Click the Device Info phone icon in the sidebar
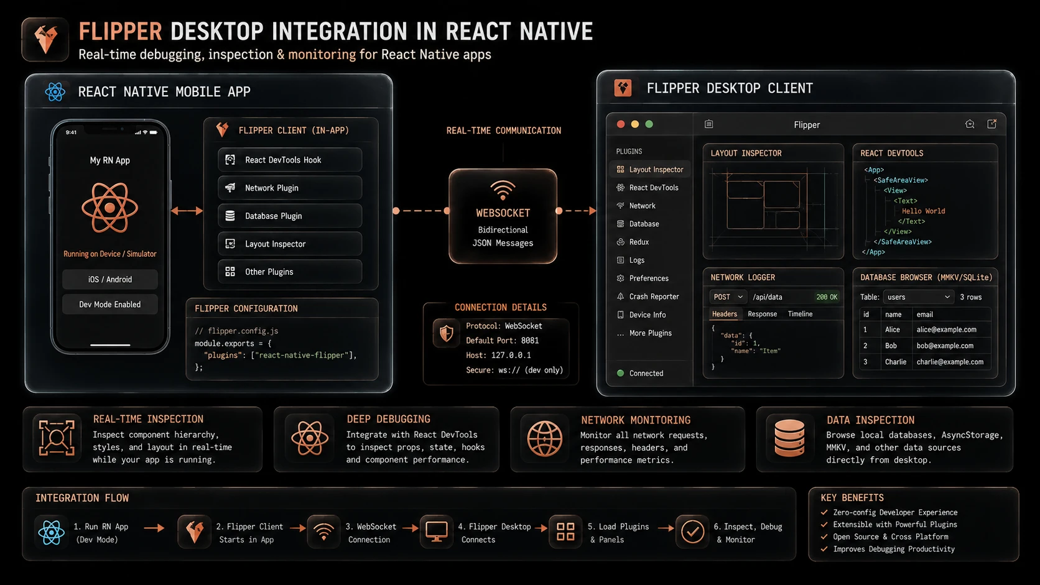The height and width of the screenshot is (585, 1040). pyautogui.click(x=620, y=315)
